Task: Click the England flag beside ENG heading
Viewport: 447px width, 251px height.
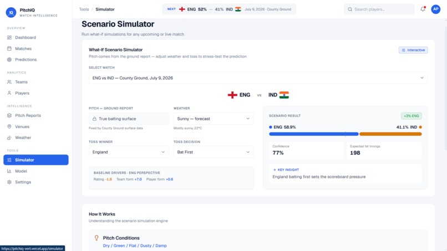Action: (232, 95)
